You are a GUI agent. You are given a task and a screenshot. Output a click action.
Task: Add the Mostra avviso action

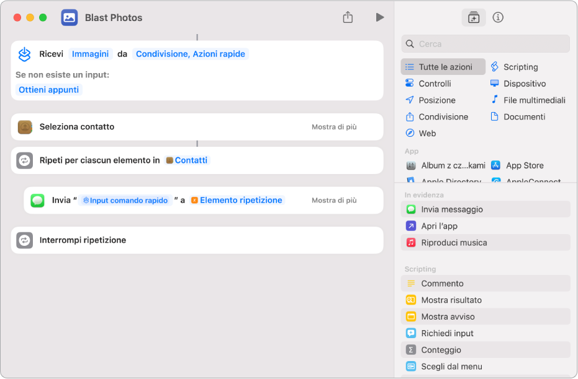[447, 316]
